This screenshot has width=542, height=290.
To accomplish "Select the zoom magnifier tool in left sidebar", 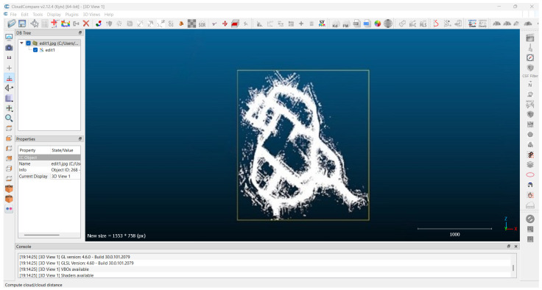I will point(9,119).
